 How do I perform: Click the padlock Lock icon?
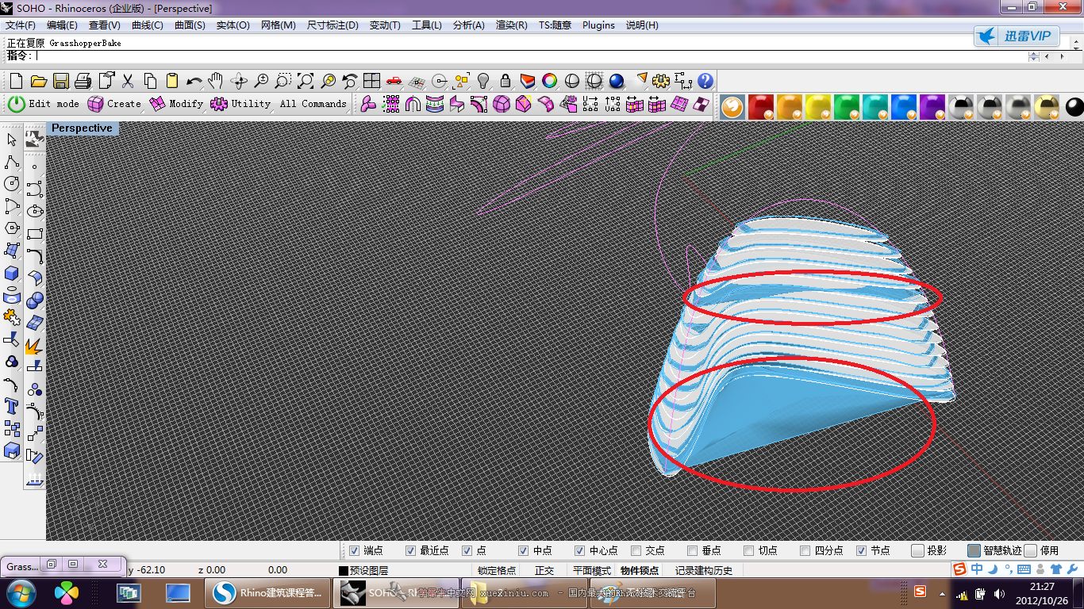point(505,81)
